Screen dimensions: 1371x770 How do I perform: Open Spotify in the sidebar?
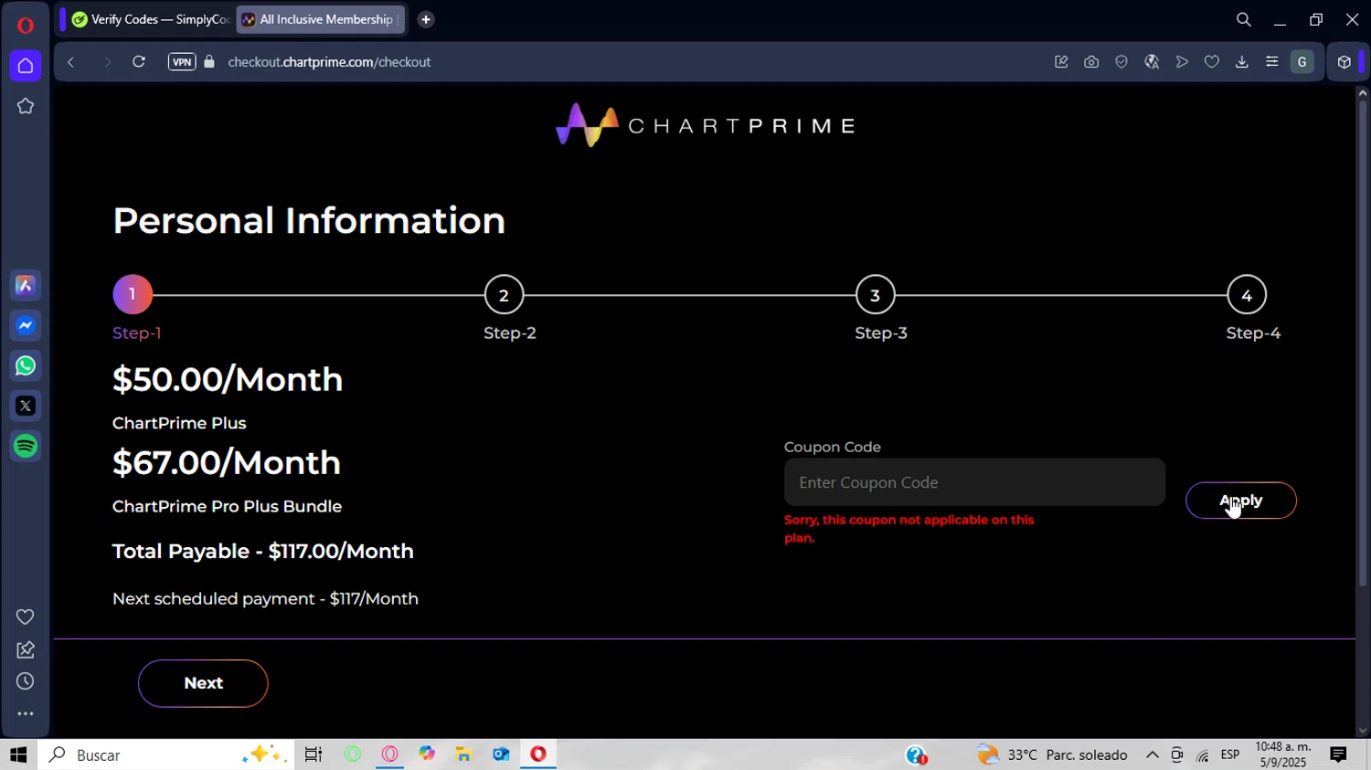pos(26,446)
